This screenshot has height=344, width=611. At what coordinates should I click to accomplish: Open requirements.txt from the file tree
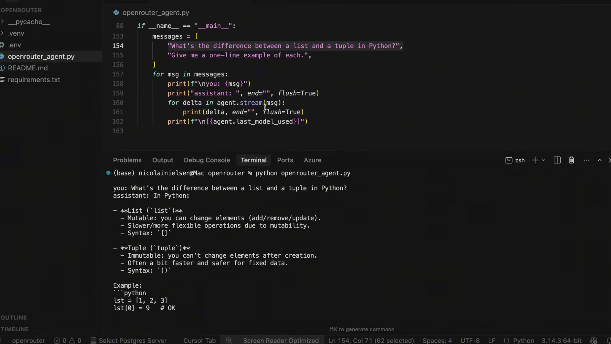tap(34, 80)
